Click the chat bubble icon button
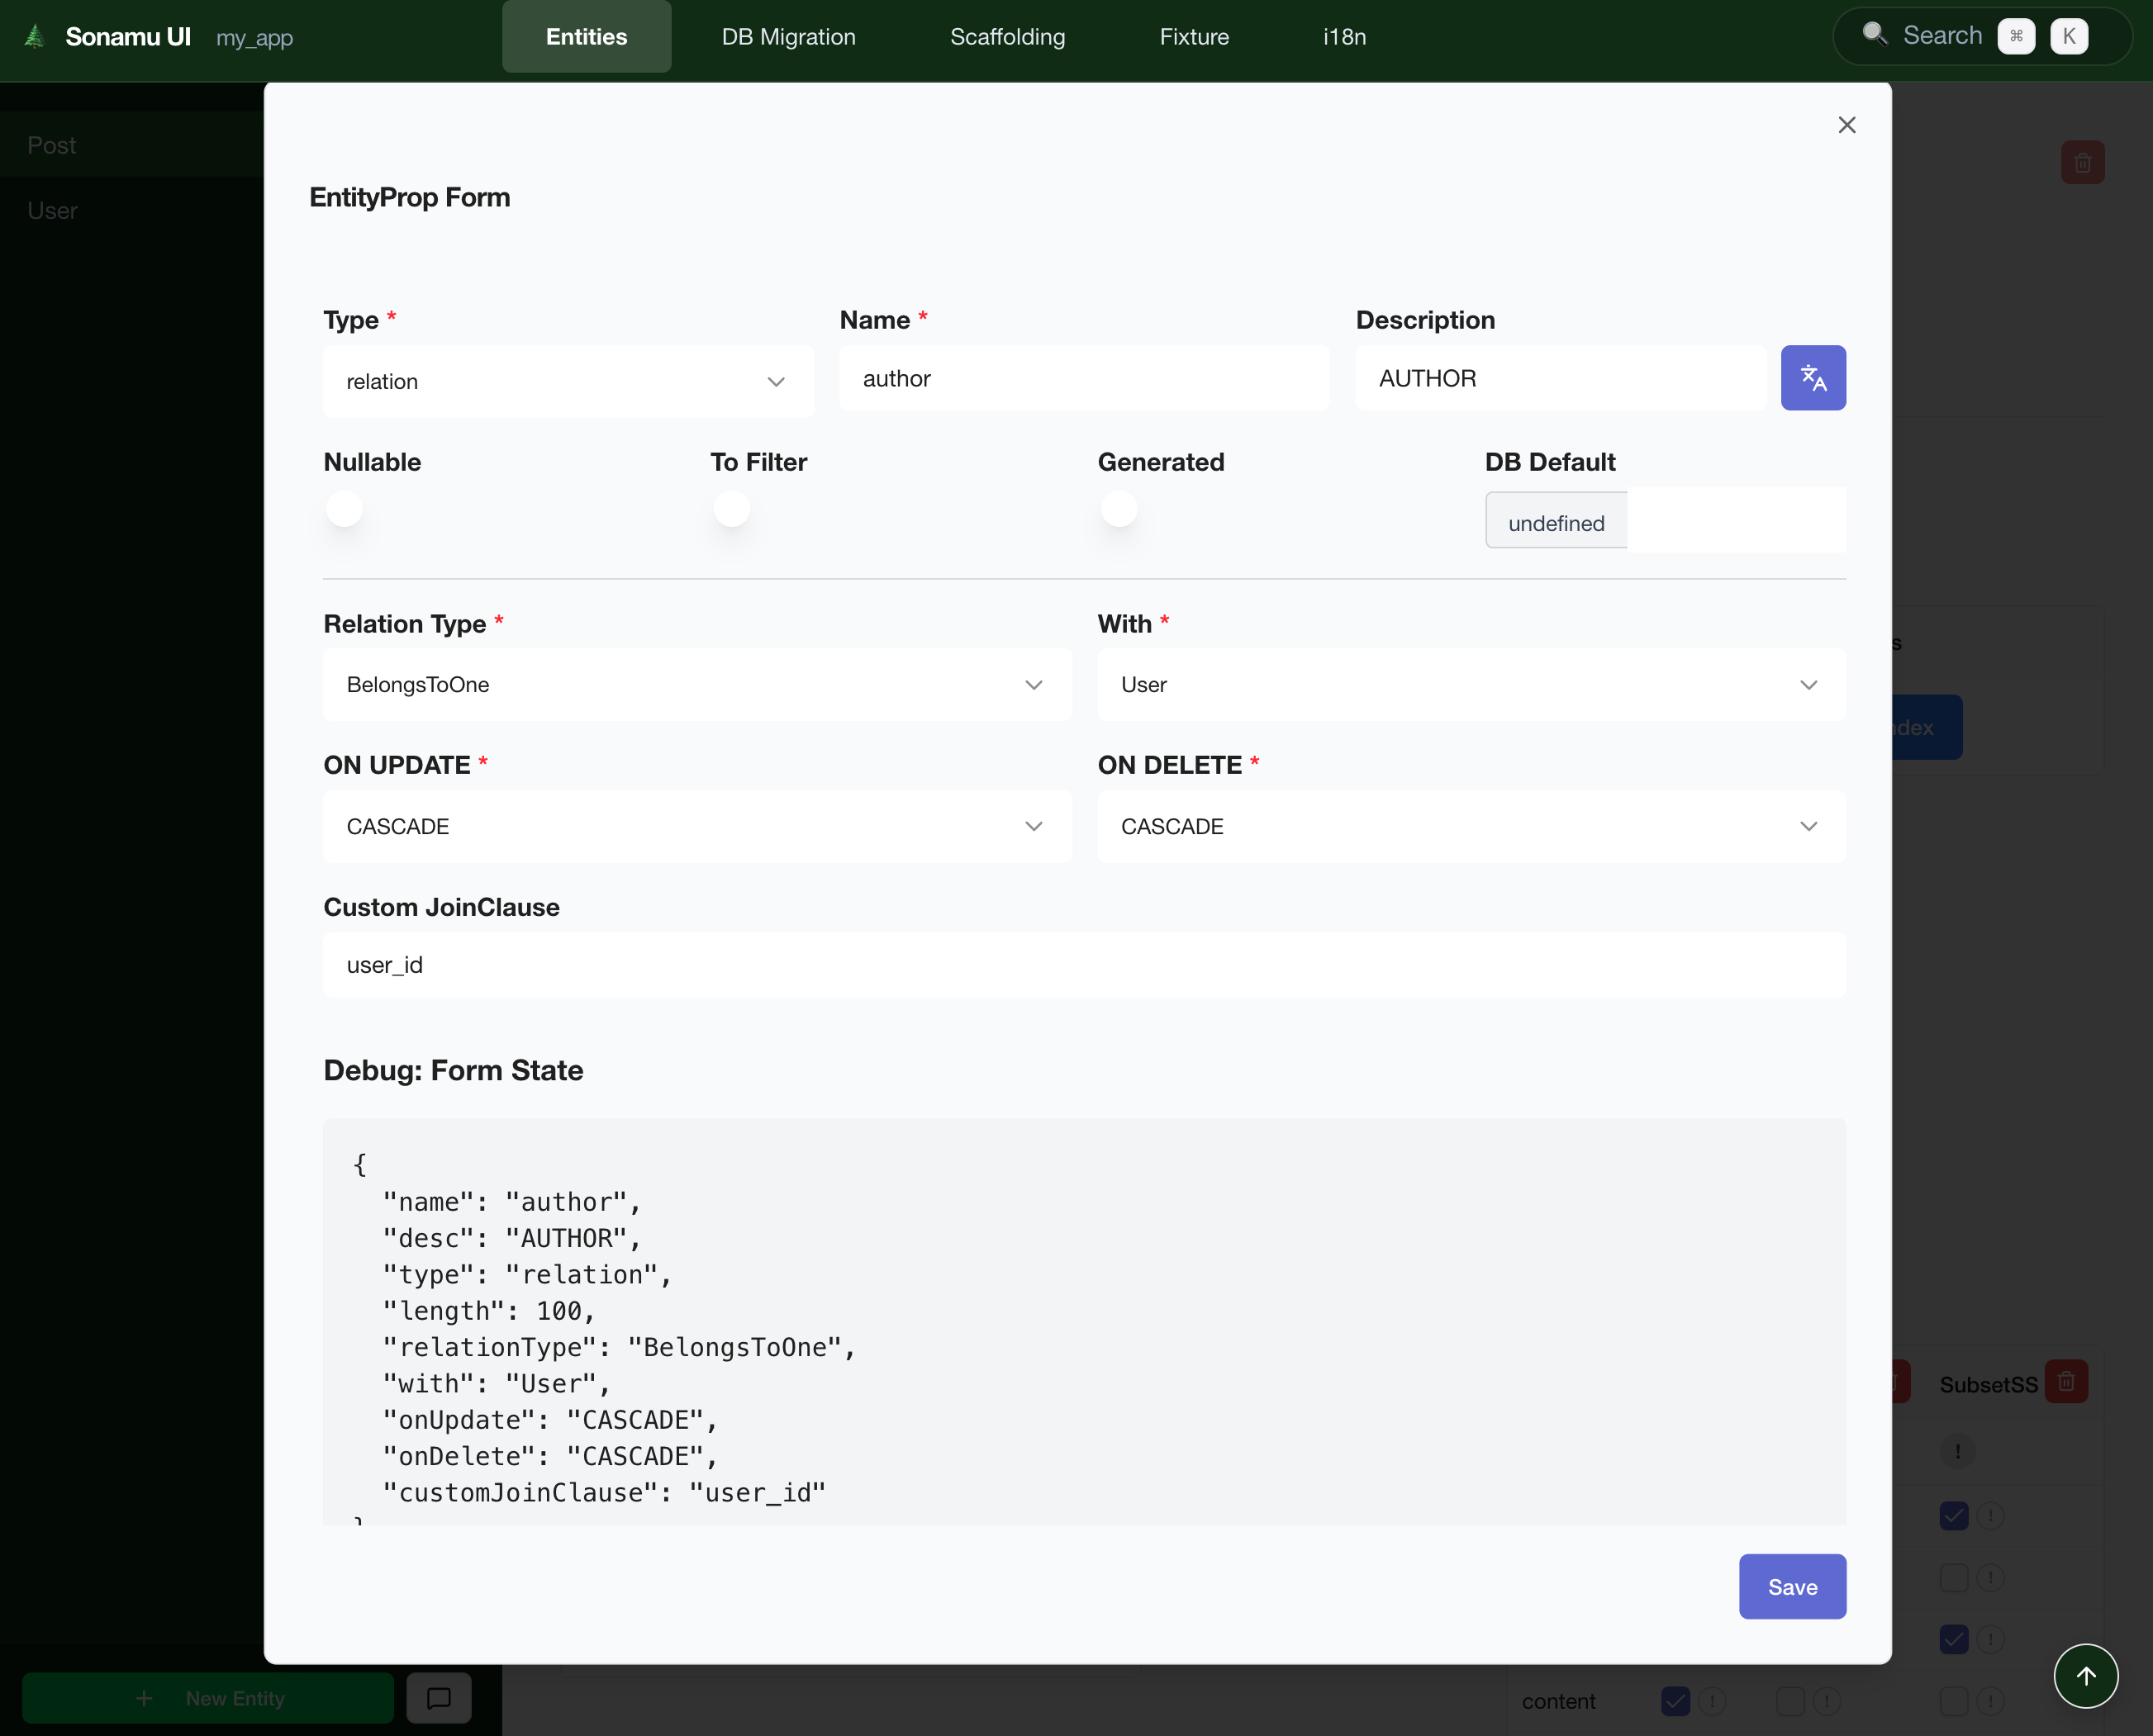 438,1697
